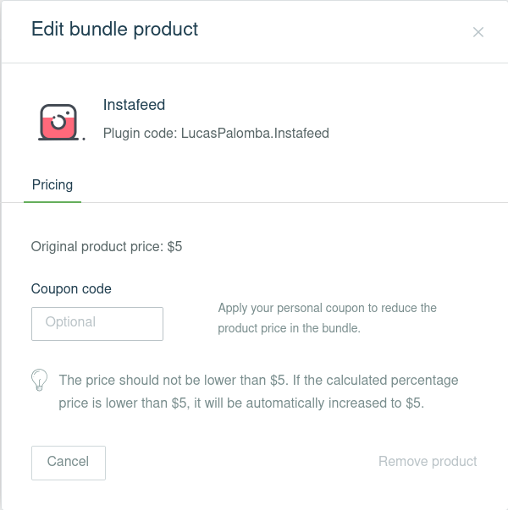Close the Edit bundle product dialog
This screenshot has width=508, height=510.
click(x=478, y=32)
